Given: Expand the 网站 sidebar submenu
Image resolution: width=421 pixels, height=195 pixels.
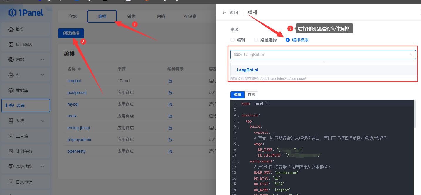Looking at the screenshot, I should [x=42, y=60].
